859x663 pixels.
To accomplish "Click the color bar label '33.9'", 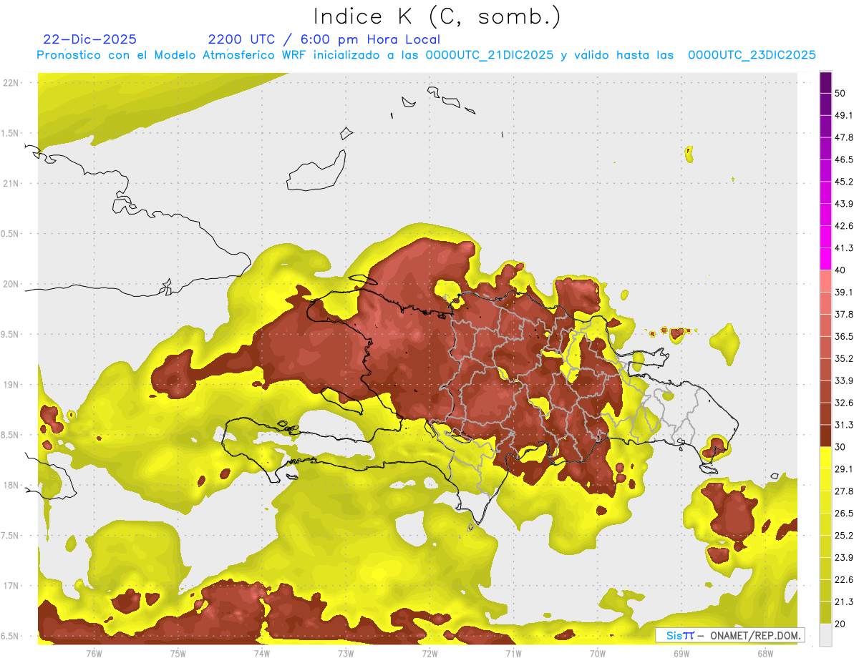I will (843, 380).
